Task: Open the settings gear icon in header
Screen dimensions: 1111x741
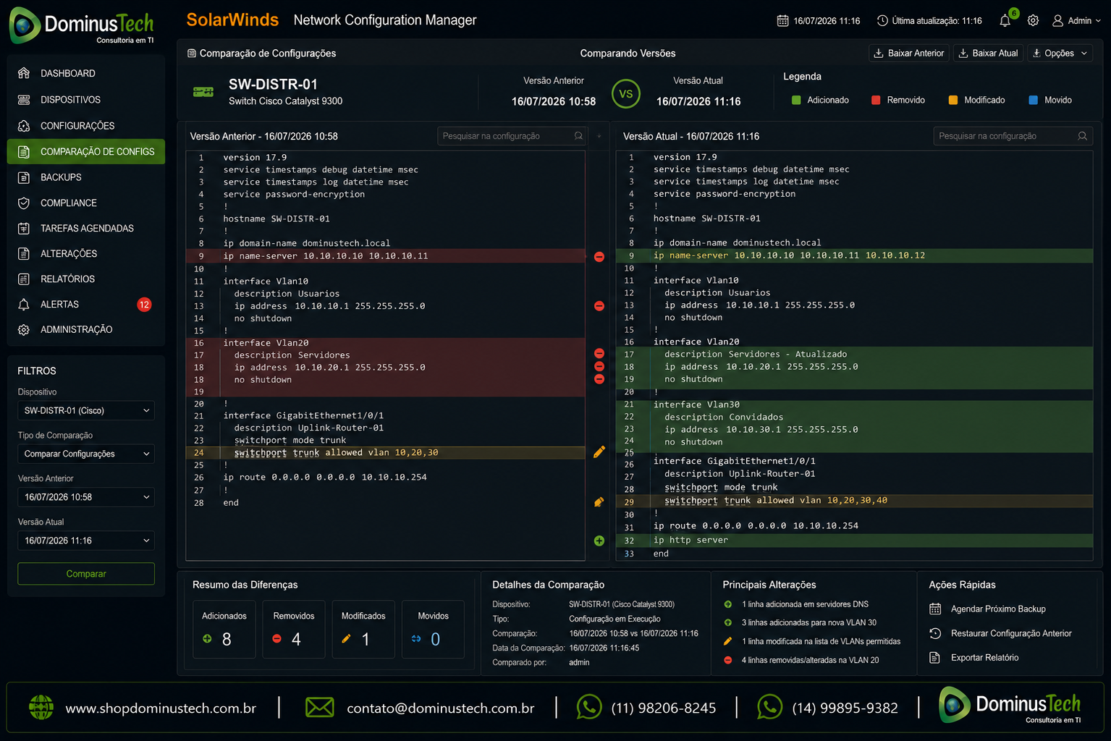Action: click(x=1033, y=21)
